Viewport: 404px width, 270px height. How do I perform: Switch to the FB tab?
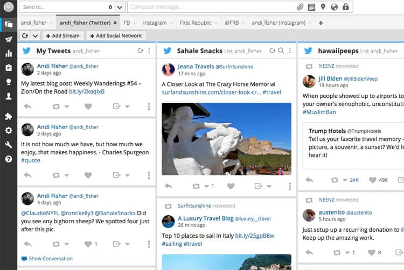[127, 23]
